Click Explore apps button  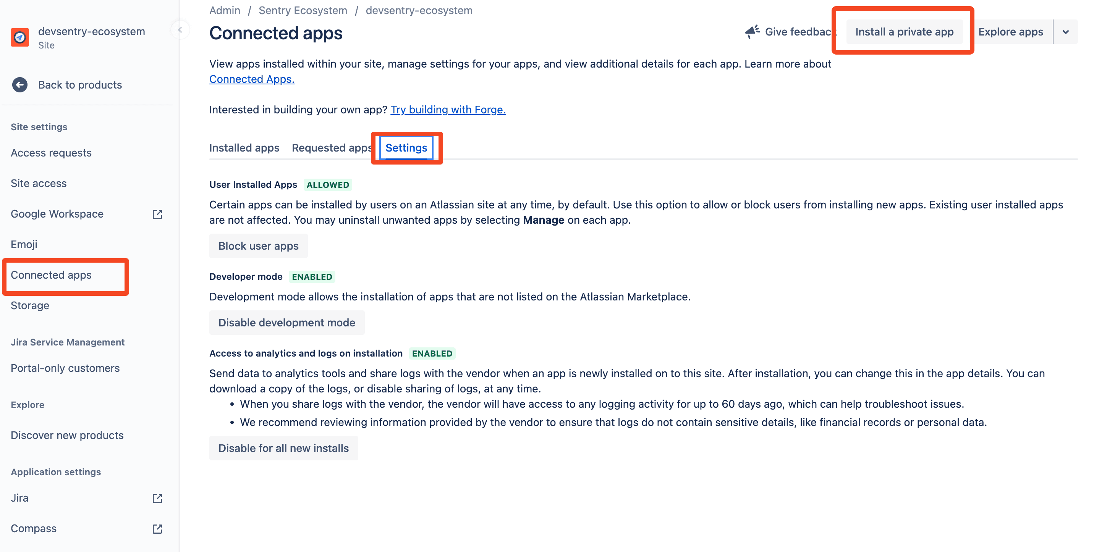[1010, 32]
